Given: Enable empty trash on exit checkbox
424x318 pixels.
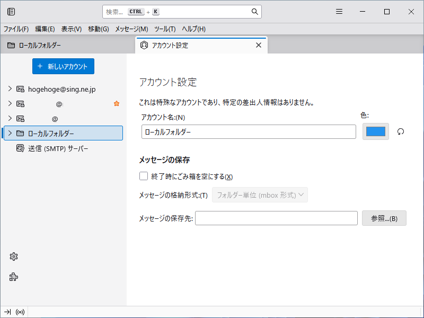Looking at the screenshot, I should tap(144, 176).
